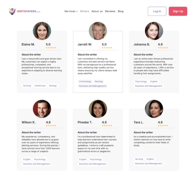Select Jarrett W.'s avatar picture

(98, 31)
